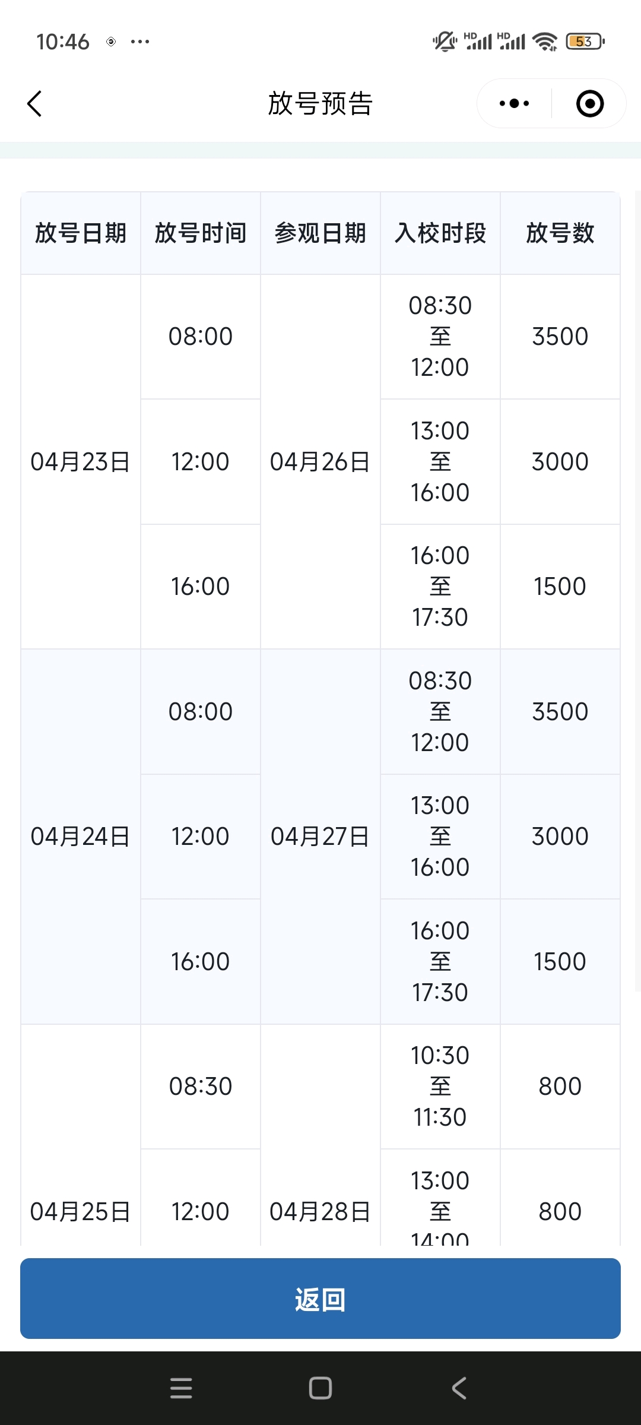Tap the 放号预告 page title

coord(320,104)
